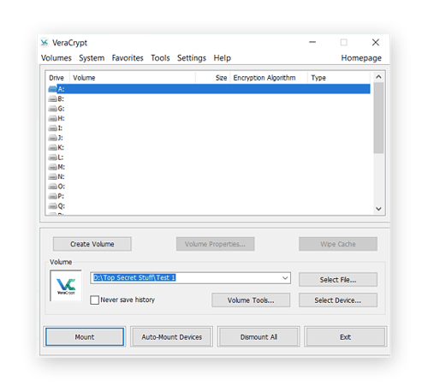The image size is (428, 392).
Task: Select the H: drive icon
Action: 52,118
